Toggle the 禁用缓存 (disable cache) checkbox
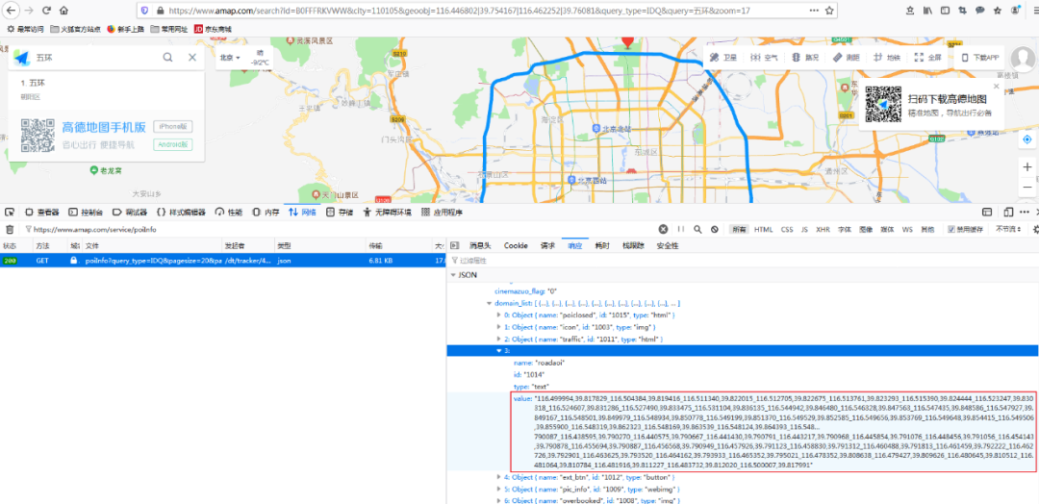The image size is (1039, 504). 950,230
